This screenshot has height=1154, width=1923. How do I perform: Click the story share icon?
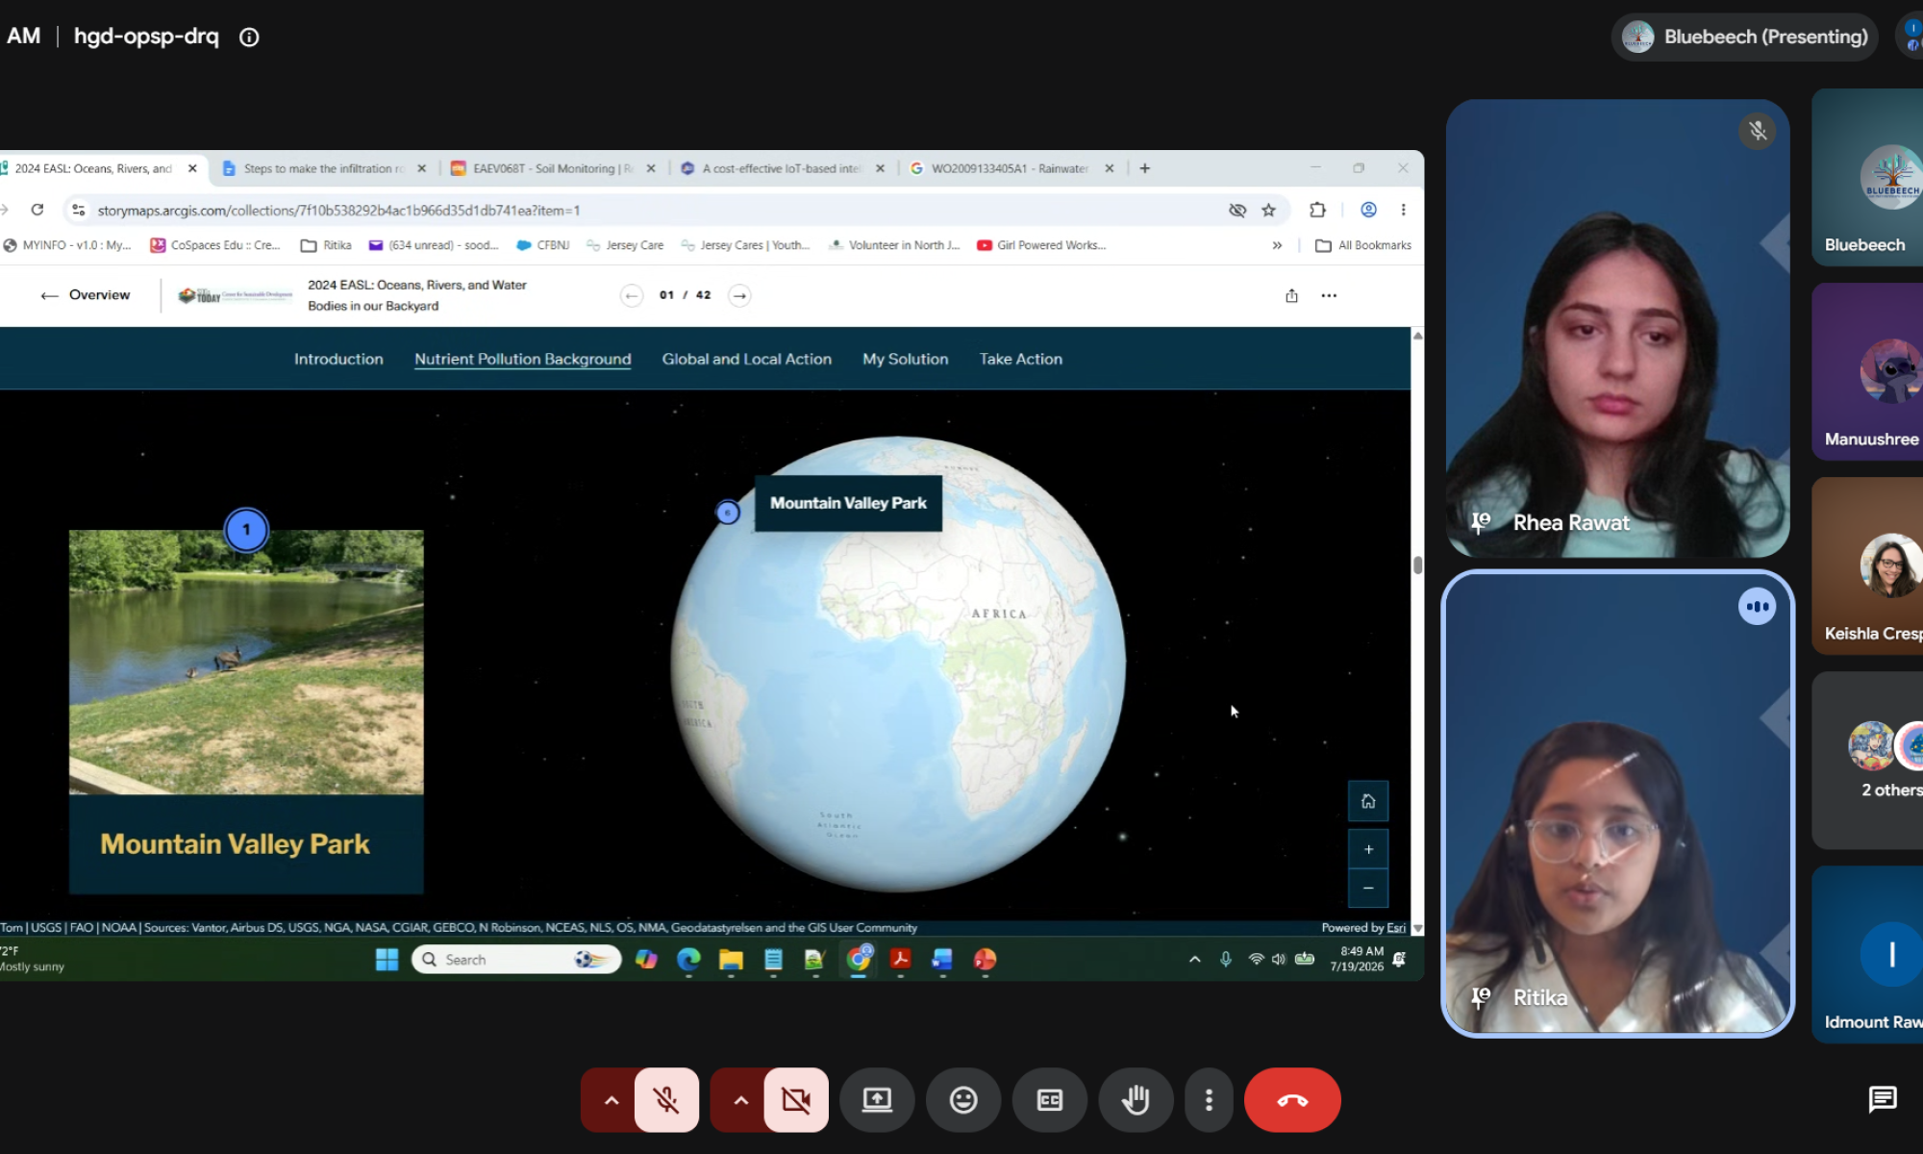pyautogui.click(x=1291, y=295)
